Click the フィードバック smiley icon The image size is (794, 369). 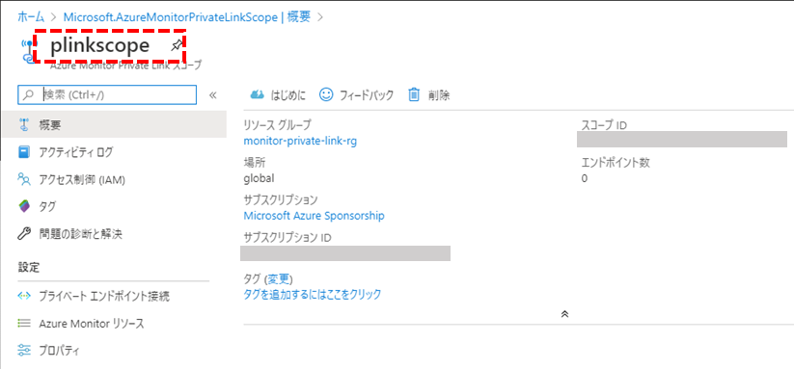point(326,94)
